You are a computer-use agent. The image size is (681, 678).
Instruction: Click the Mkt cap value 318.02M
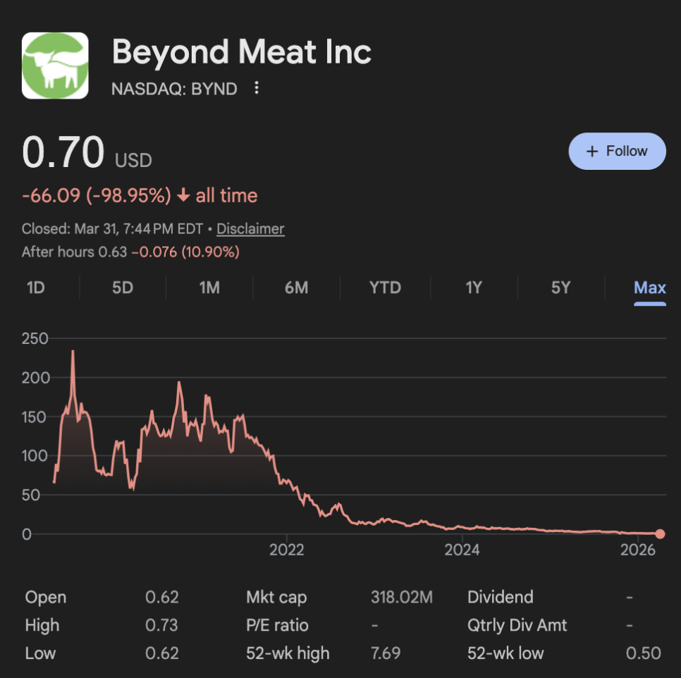tap(401, 598)
